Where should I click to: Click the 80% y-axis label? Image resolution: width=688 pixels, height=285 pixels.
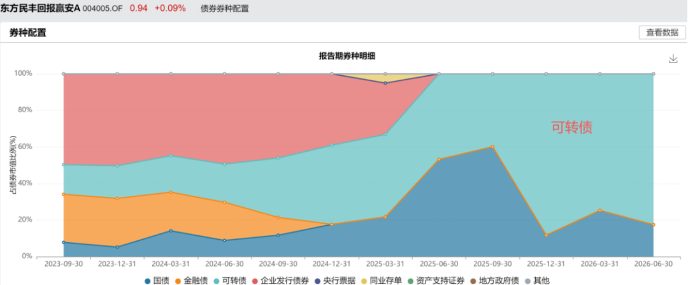25,110
